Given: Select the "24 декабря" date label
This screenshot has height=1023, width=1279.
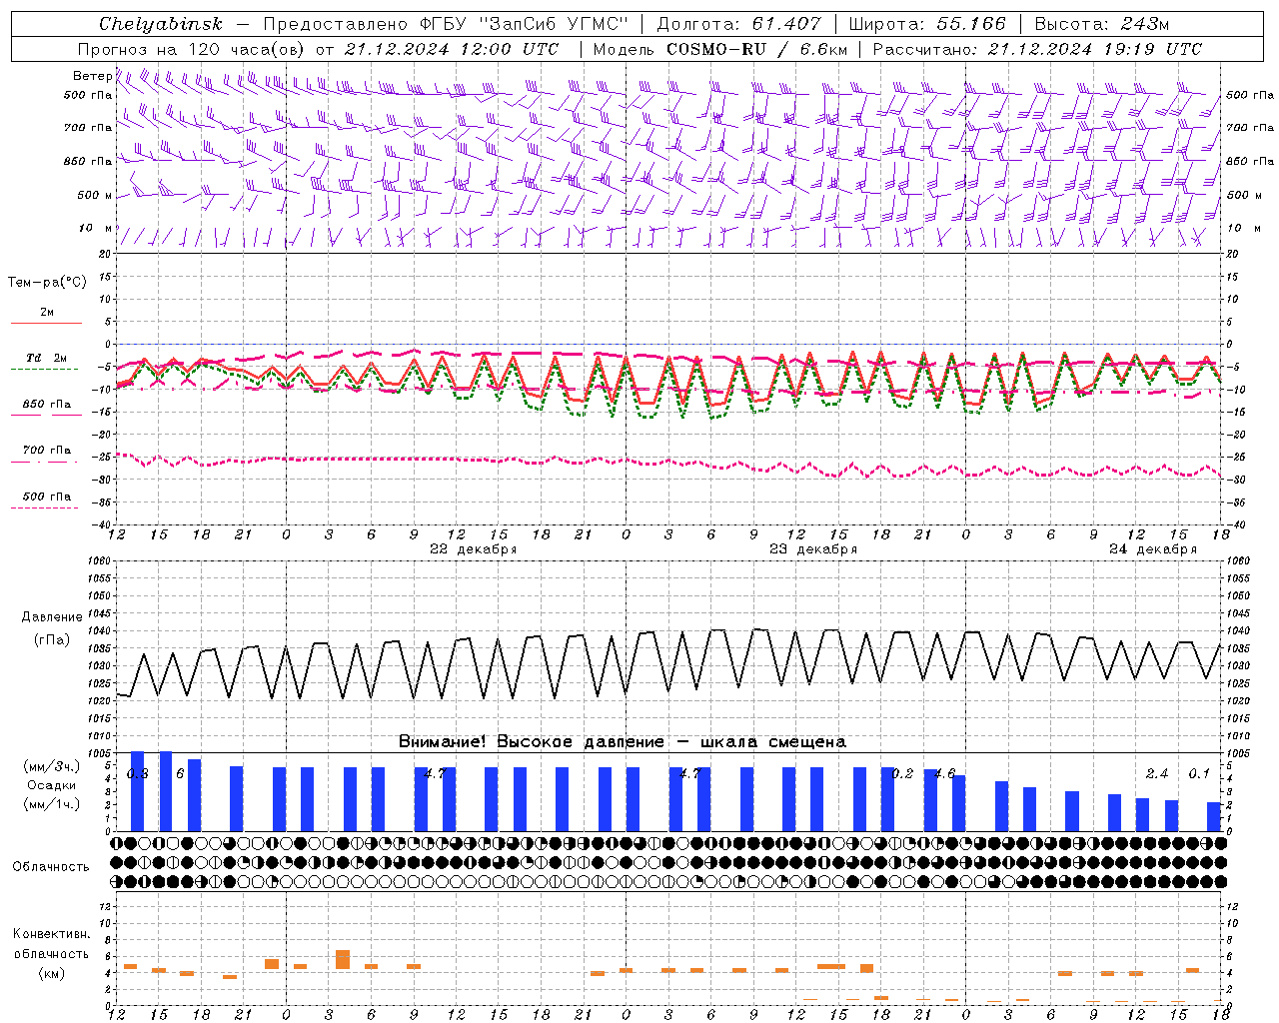Looking at the screenshot, I should coord(1153,549).
